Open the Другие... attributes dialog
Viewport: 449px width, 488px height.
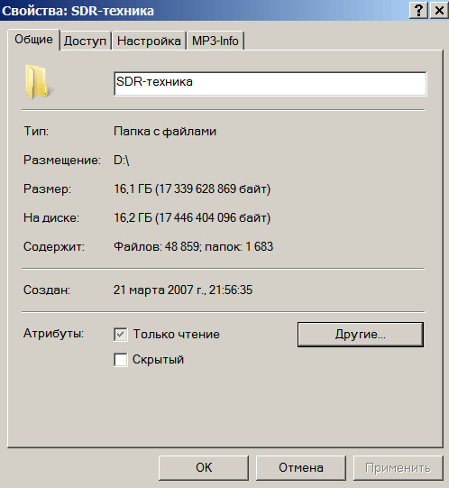coord(361,335)
